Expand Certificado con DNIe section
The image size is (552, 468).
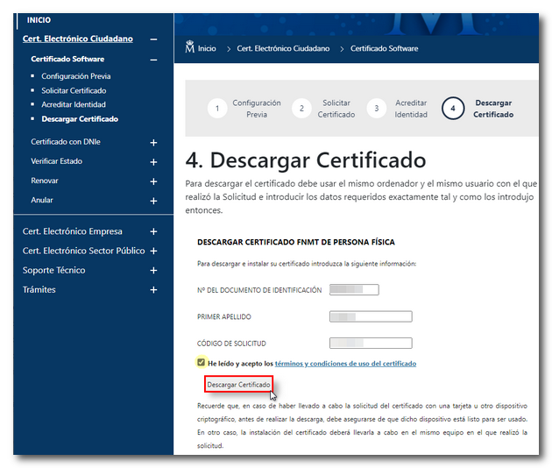[153, 142]
